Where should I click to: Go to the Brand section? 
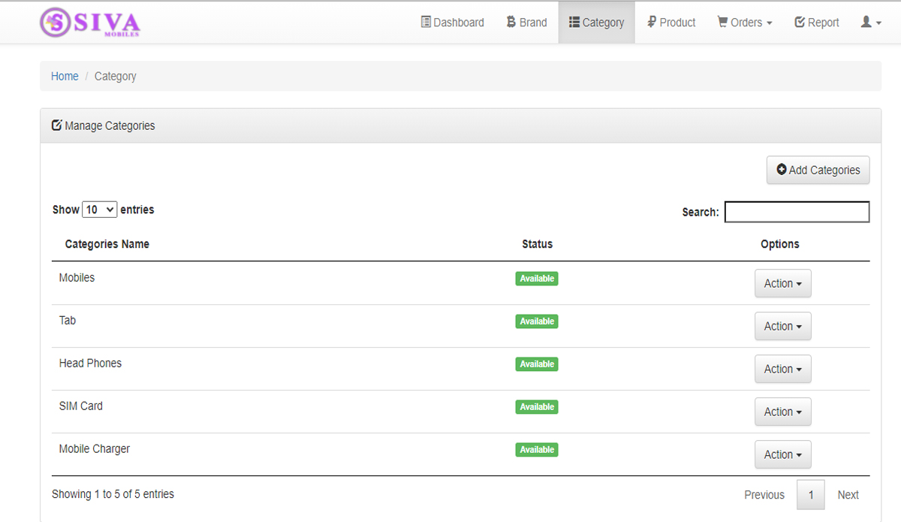tap(526, 23)
